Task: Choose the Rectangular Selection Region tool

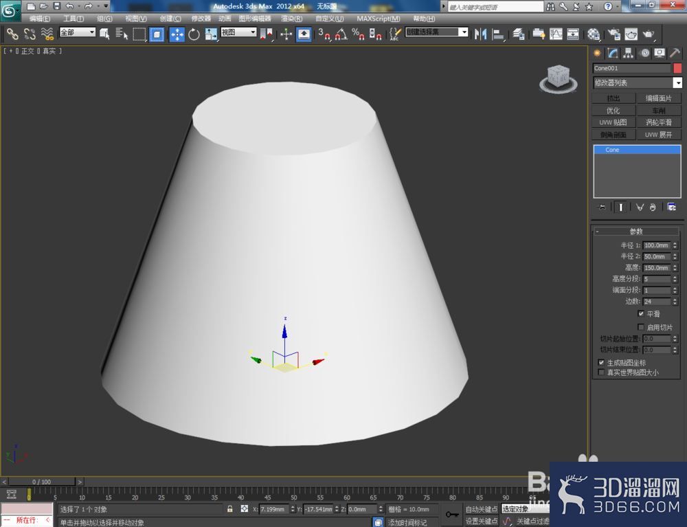Action: [139, 34]
